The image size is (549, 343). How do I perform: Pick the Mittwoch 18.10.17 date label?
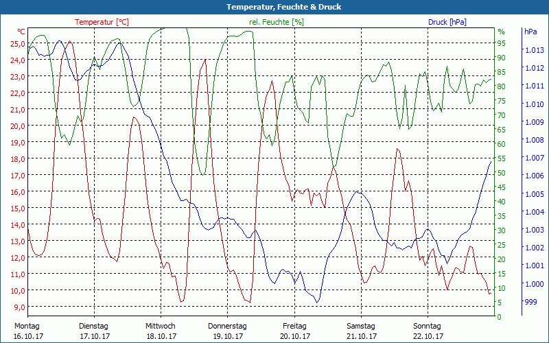pos(161,331)
